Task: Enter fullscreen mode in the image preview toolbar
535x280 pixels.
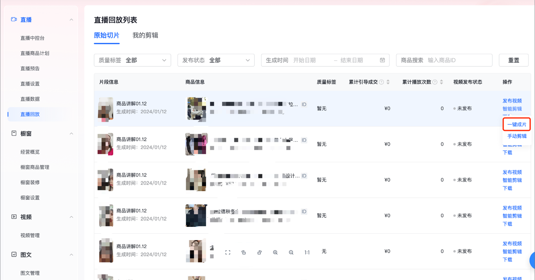Action: [x=228, y=252]
